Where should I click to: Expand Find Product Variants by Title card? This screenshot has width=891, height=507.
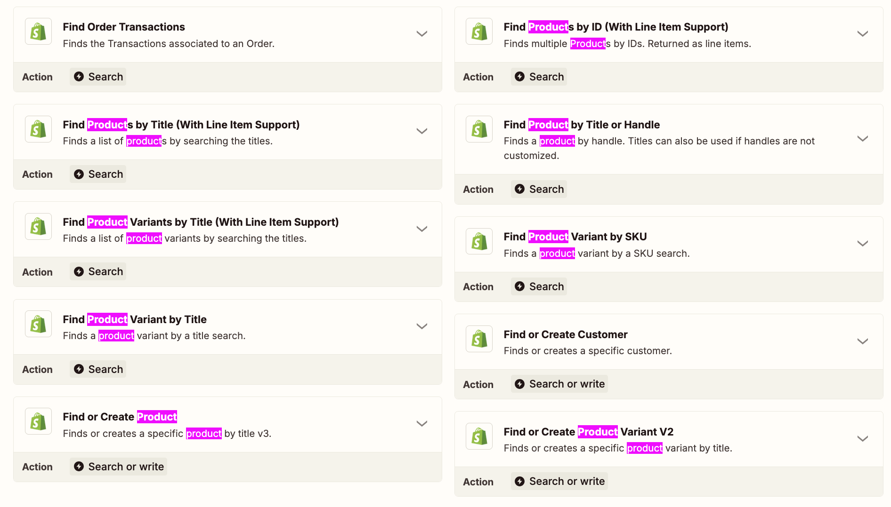point(422,229)
